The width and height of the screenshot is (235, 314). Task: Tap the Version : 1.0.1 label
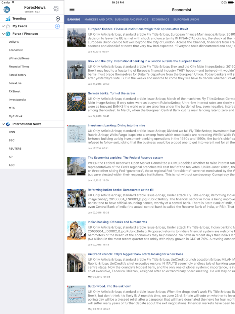[32, 12]
